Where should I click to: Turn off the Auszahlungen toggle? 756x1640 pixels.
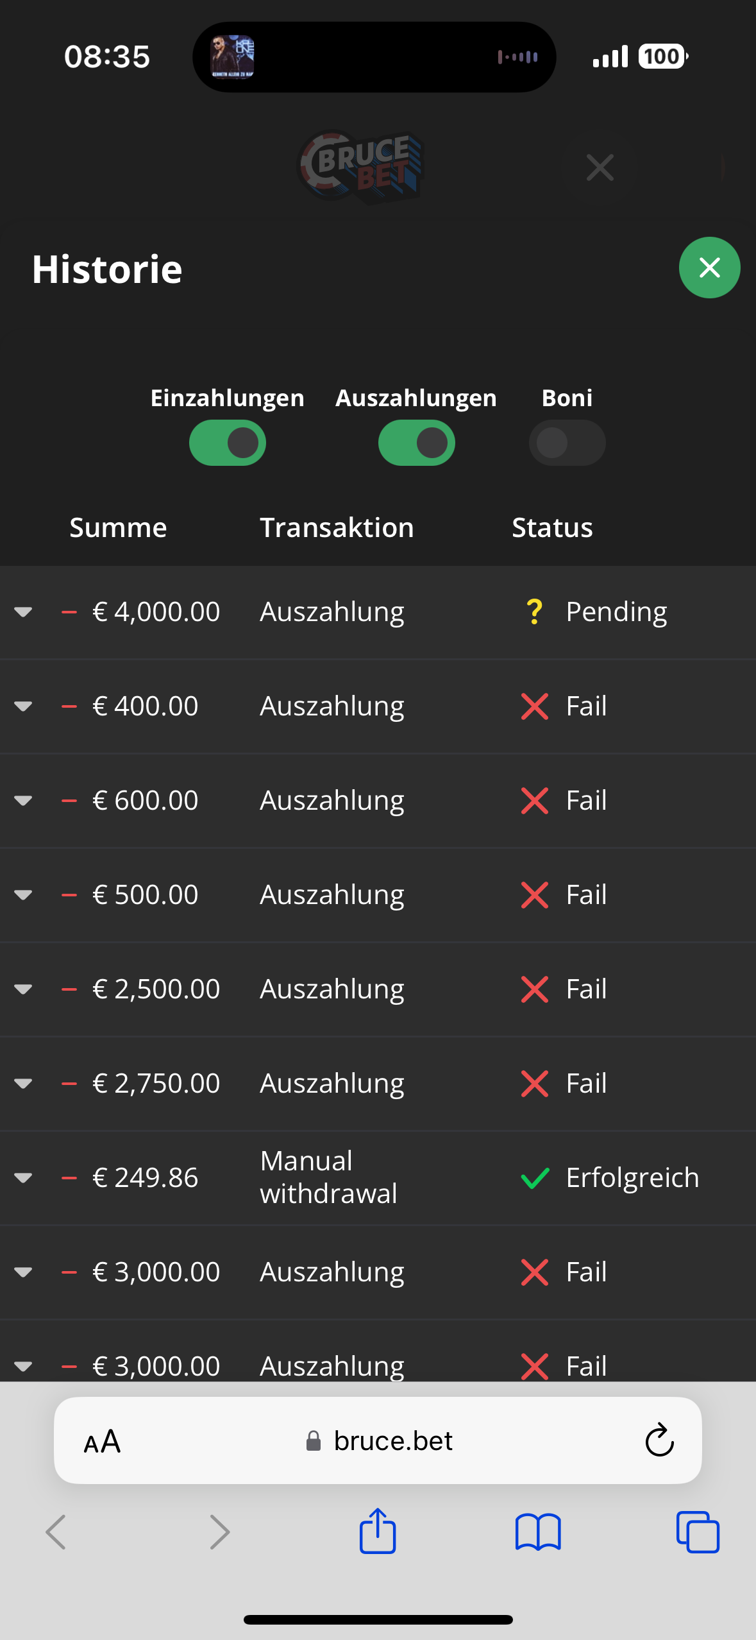(x=417, y=443)
